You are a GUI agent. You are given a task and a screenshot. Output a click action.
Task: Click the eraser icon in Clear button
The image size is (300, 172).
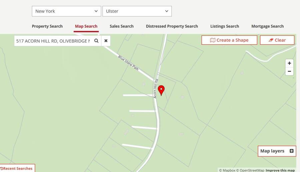pos(271,40)
